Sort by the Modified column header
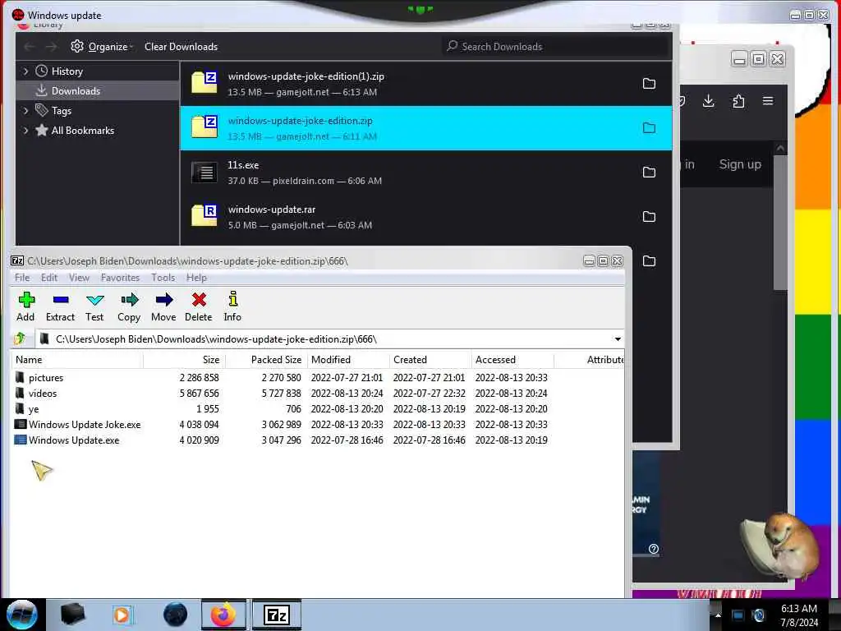This screenshot has width=841, height=631. (348, 360)
